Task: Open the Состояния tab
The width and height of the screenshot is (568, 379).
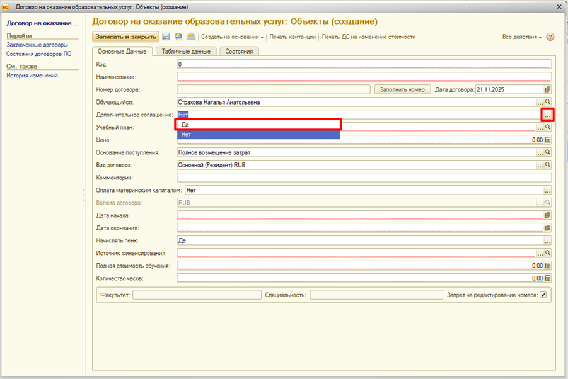Action: click(240, 52)
